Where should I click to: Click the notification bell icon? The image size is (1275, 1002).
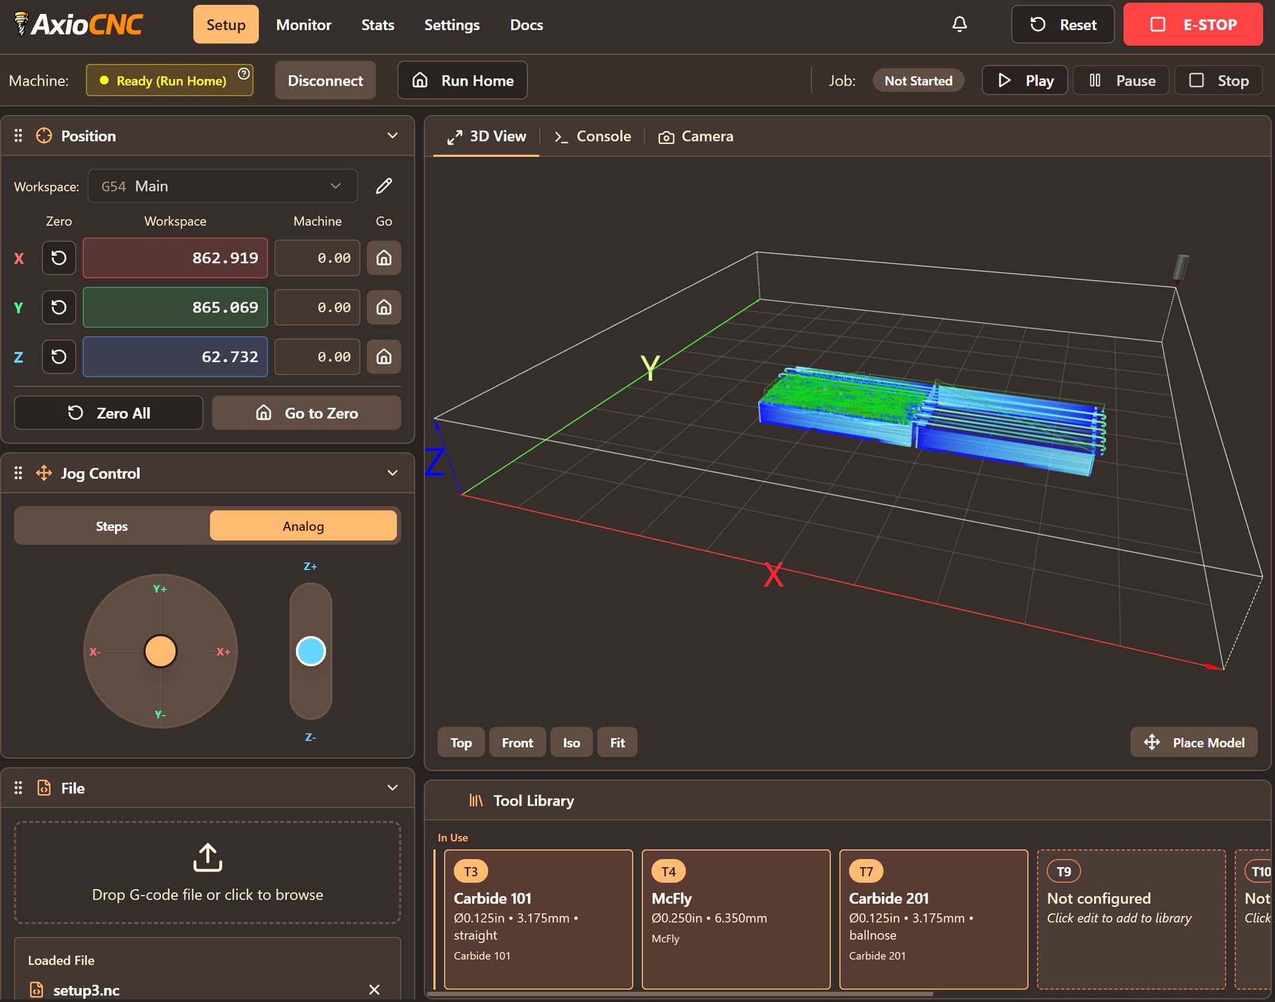click(x=959, y=25)
